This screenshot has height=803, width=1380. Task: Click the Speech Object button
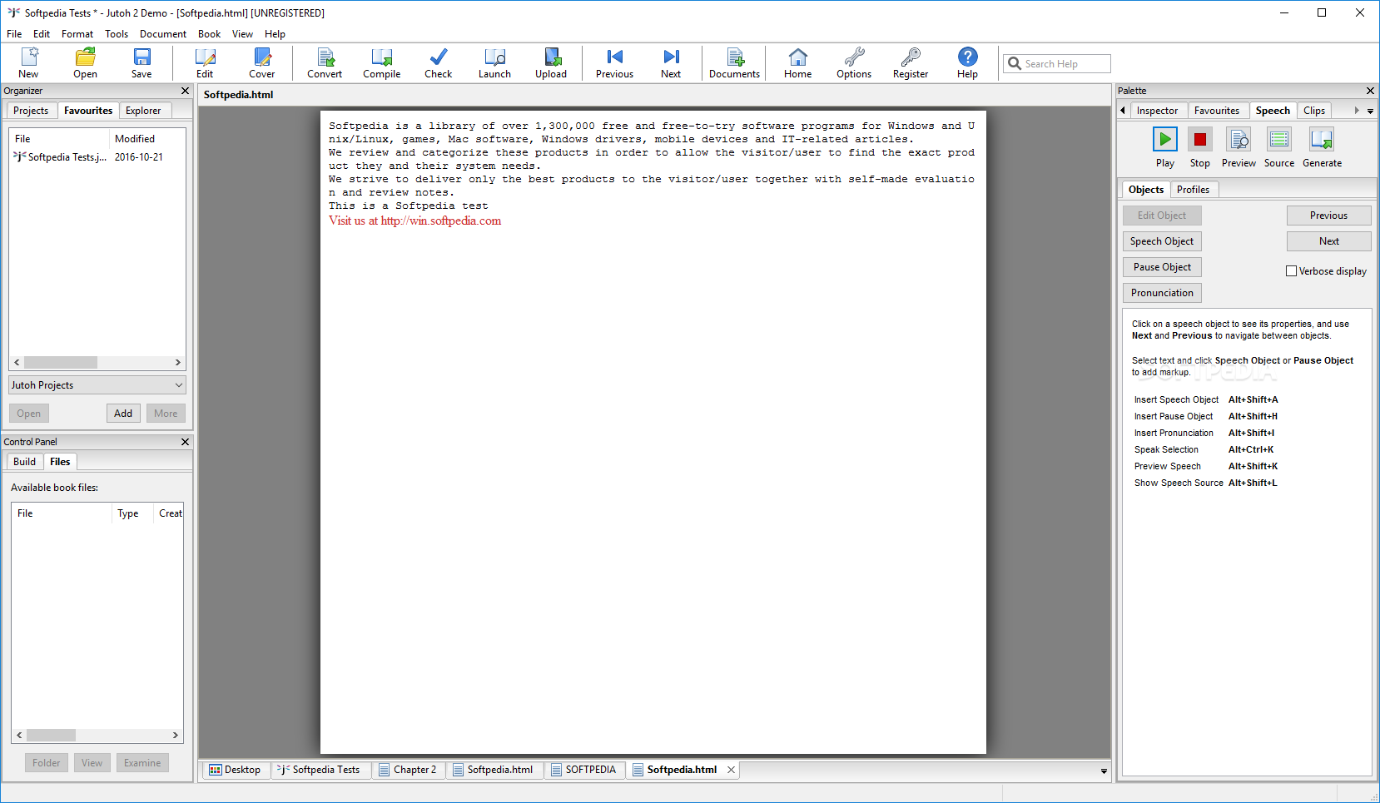1162,241
